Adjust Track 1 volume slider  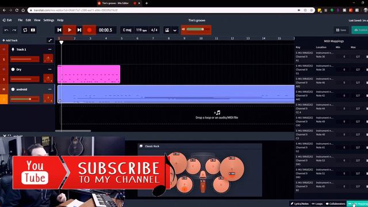click(25, 59)
